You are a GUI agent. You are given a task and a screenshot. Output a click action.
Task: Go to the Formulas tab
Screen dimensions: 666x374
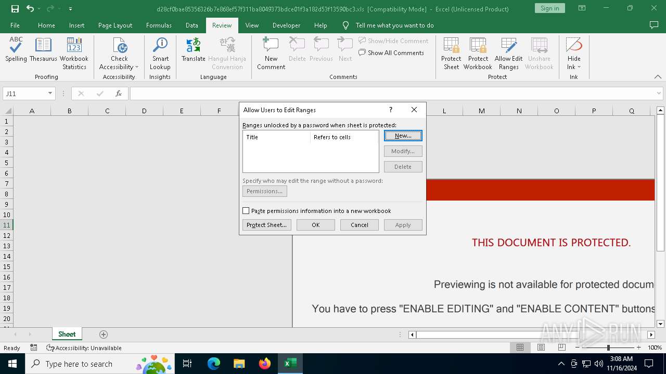pyautogui.click(x=159, y=25)
